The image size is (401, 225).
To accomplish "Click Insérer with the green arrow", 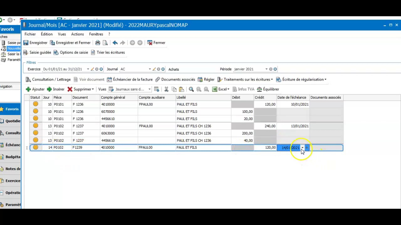I will (x=55, y=89).
